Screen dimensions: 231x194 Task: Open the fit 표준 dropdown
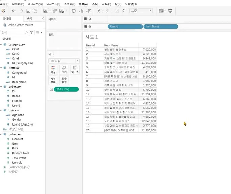coord(141,11)
